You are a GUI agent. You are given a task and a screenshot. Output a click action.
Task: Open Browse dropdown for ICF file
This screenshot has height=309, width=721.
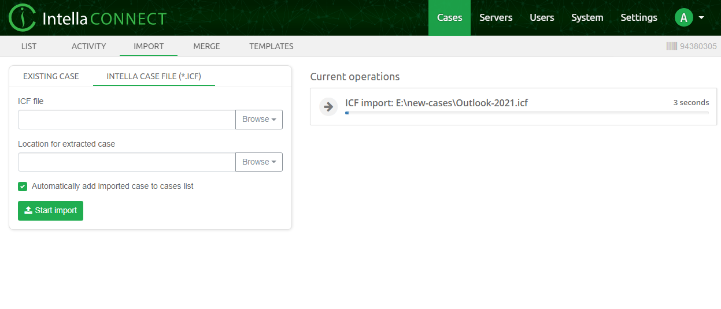pyautogui.click(x=258, y=120)
